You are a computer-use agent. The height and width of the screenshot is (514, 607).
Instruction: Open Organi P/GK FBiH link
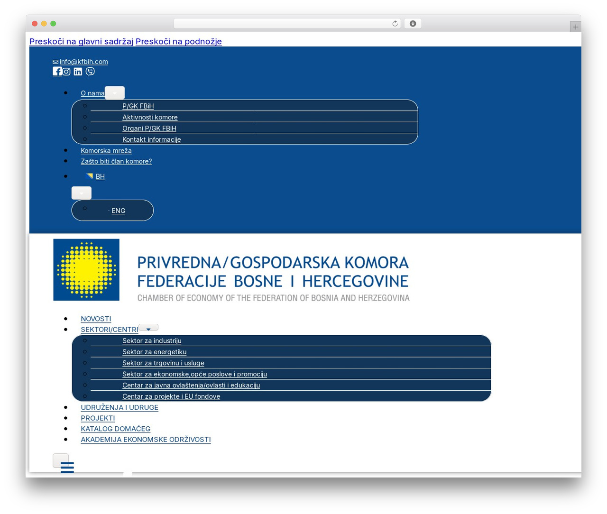coord(149,128)
